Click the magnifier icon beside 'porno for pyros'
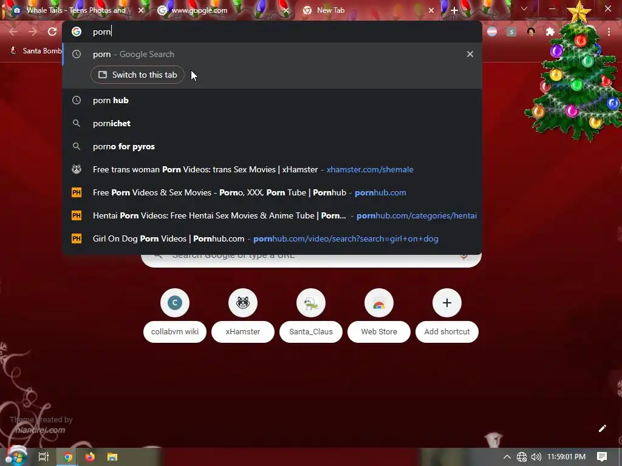 click(x=77, y=146)
